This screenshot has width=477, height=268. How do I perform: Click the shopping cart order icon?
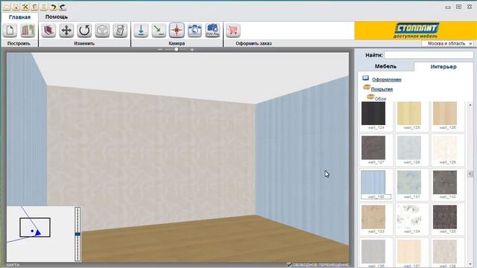click(x=233, y=31)
